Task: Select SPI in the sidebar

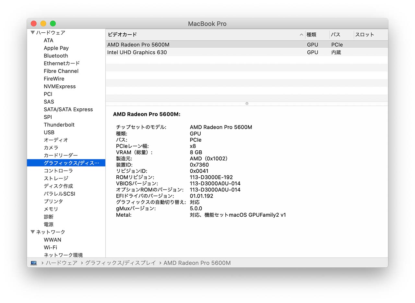Action: 48,117
